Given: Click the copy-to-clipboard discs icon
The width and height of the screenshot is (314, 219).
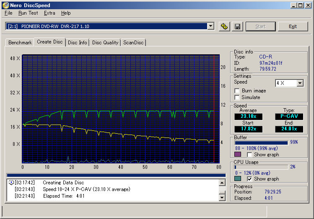Looking at the screenshot, I should click(224, 26).
